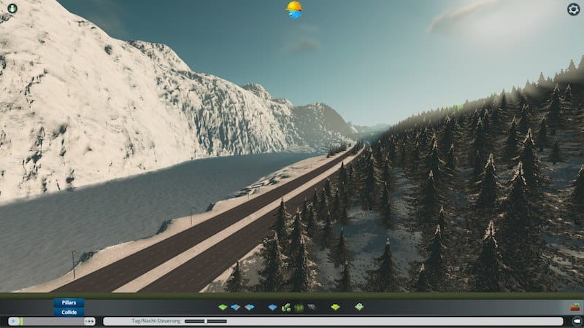The width and height of the screenshot is (584, 328).
Task: Open the map settings icon
Action: point(359,308)
